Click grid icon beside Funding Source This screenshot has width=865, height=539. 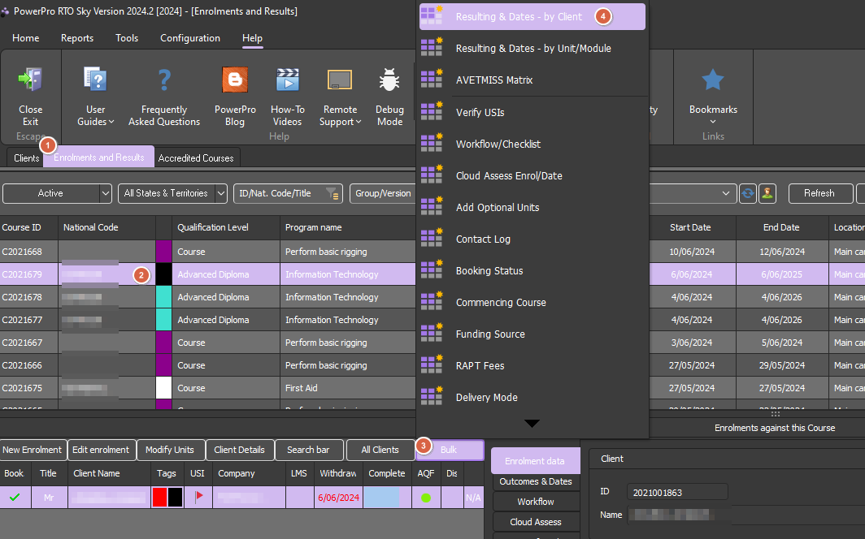(432, 334)
